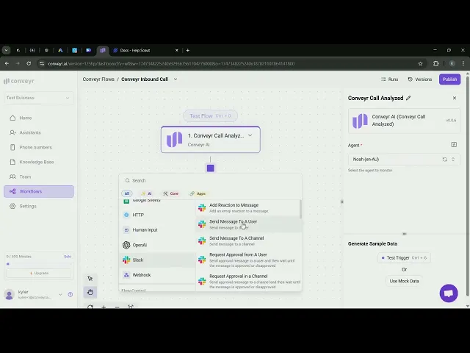Select the AI filter tab
The width and height of the screenshot is (470, 353).
click(x=147, y=193)
